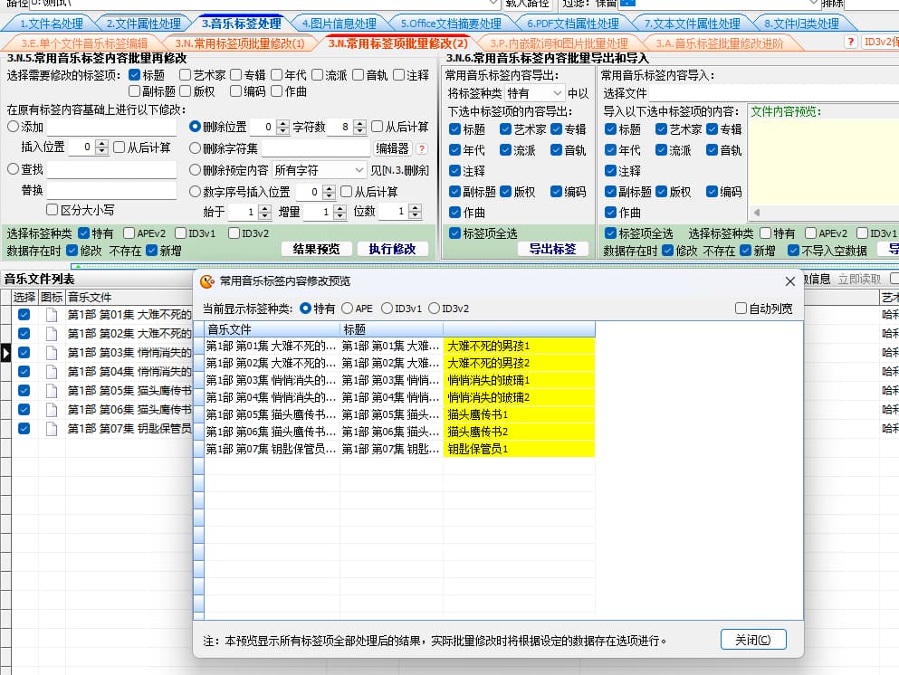The height and width of the screenshot is (675, 899).
Task: Click the file icon of 第03集 row
Action: [x=52, y=353]
